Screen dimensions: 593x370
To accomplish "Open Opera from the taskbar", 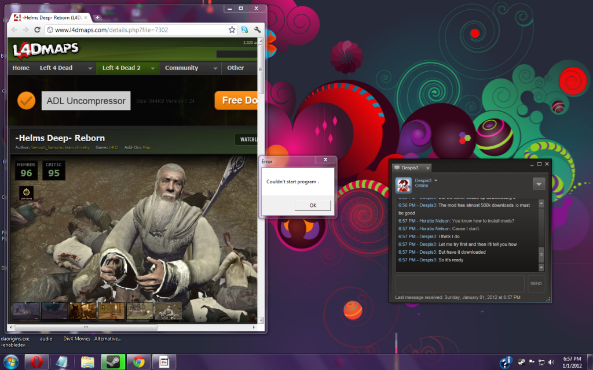I will pyautogui.click(x=36, y=362).
